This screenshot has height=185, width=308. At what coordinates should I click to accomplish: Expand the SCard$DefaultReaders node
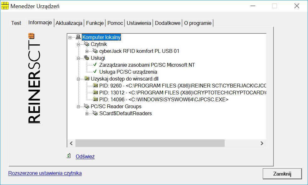tap(87, 114)
